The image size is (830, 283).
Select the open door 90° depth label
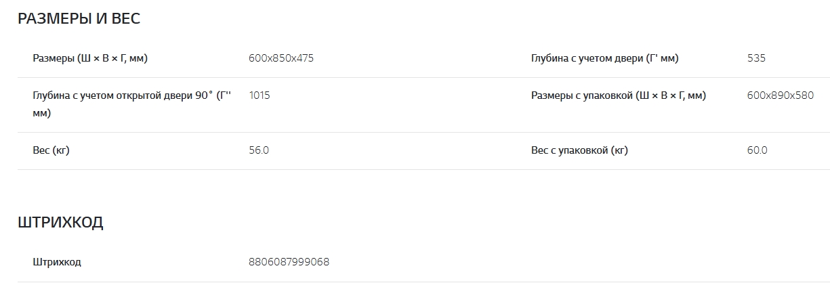coord(131,96)
